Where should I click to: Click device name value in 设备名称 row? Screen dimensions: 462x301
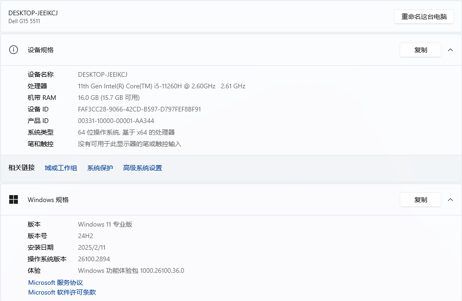(x=102, y=74)
